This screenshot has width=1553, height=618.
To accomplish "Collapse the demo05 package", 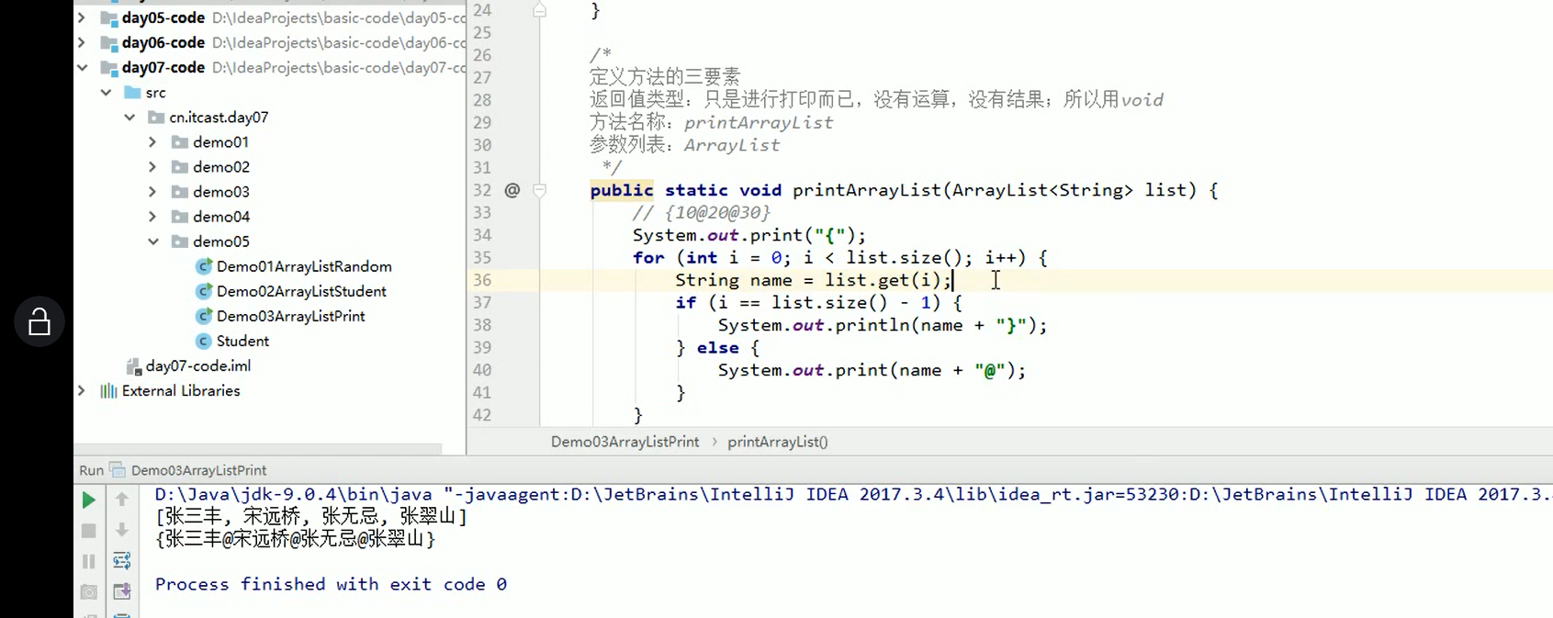I will pos(153,241).
